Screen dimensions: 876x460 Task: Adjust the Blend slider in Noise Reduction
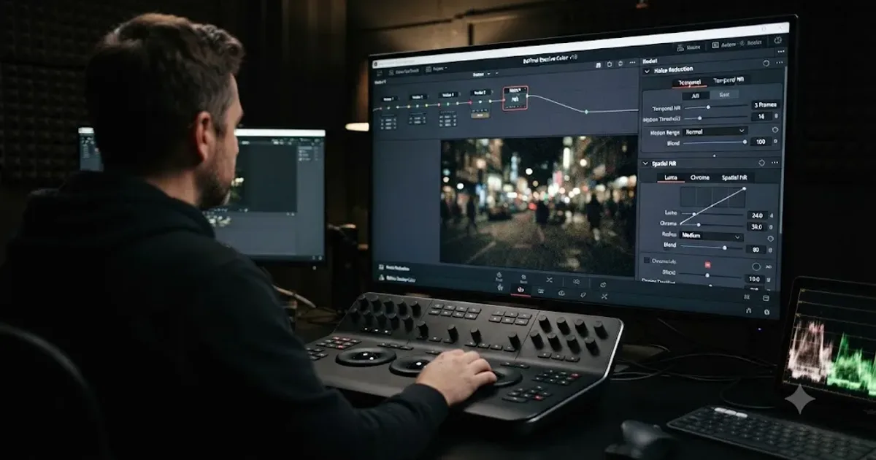pyautogui.click(x=715, y=142)
